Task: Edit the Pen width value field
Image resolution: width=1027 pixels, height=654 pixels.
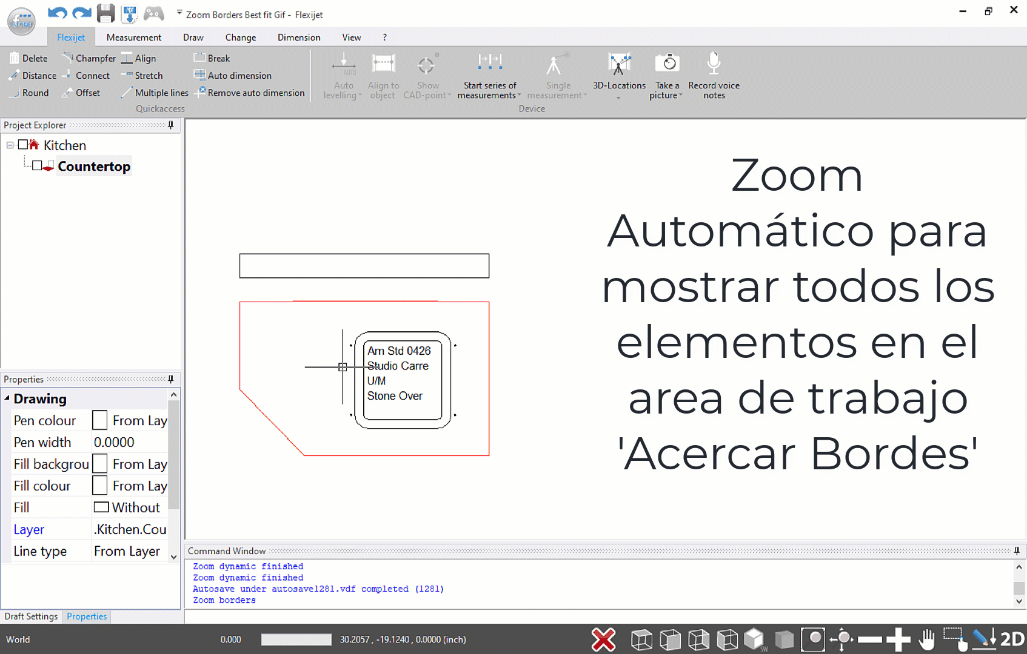Action: click(x=130, y=442)
